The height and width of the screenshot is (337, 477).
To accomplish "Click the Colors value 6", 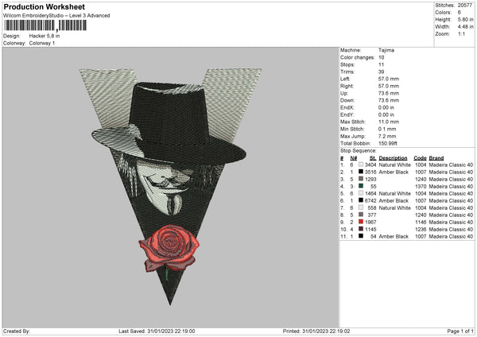I will pyautogui.click(x=460, y=13).
